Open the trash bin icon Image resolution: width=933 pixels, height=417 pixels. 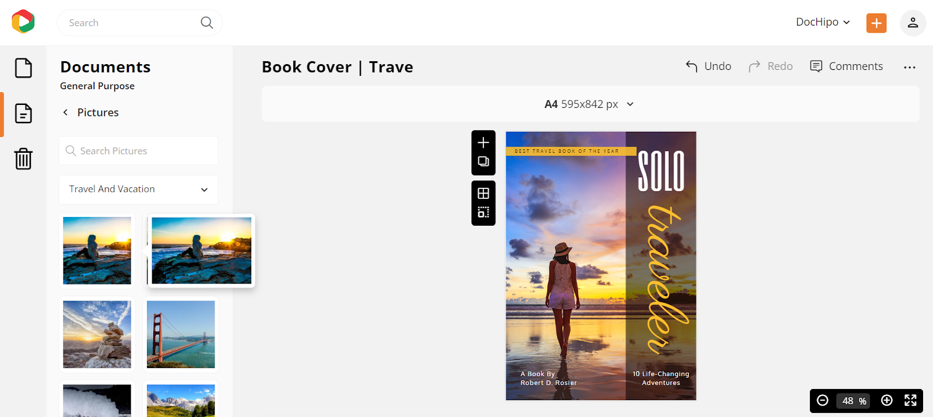coord(23,159)
